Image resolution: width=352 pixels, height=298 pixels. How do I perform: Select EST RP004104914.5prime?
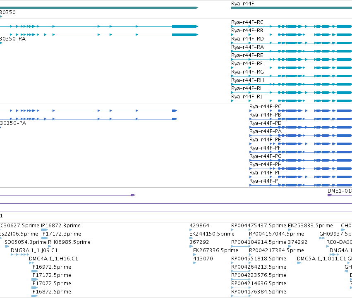[x=259, y=242]
